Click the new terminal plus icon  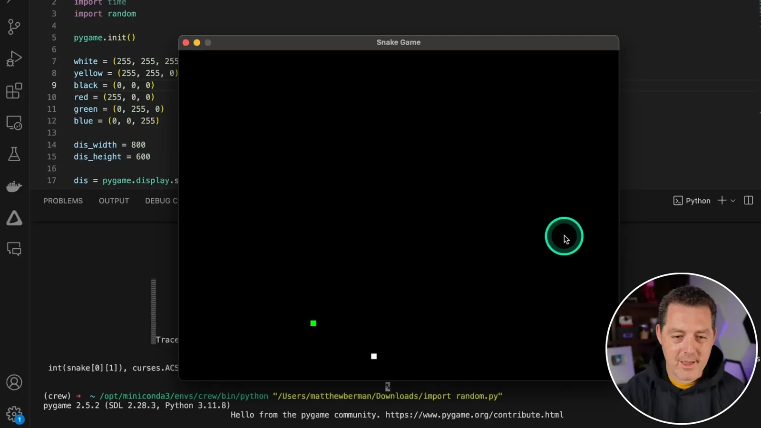tap(722, 201)
